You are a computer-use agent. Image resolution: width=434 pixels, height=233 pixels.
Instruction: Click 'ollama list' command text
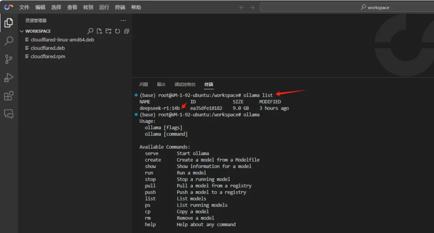coord(258,95)
